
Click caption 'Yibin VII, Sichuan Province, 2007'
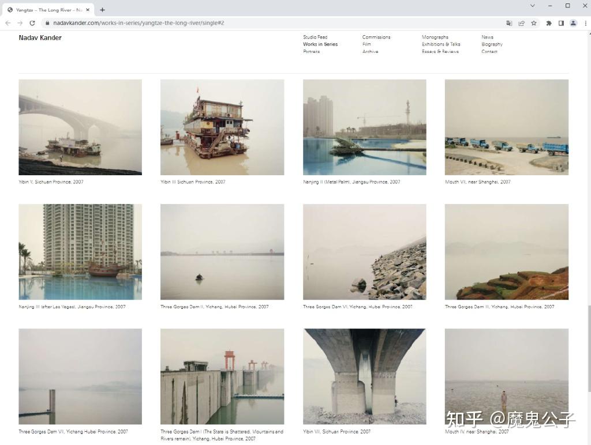point(336,432)
